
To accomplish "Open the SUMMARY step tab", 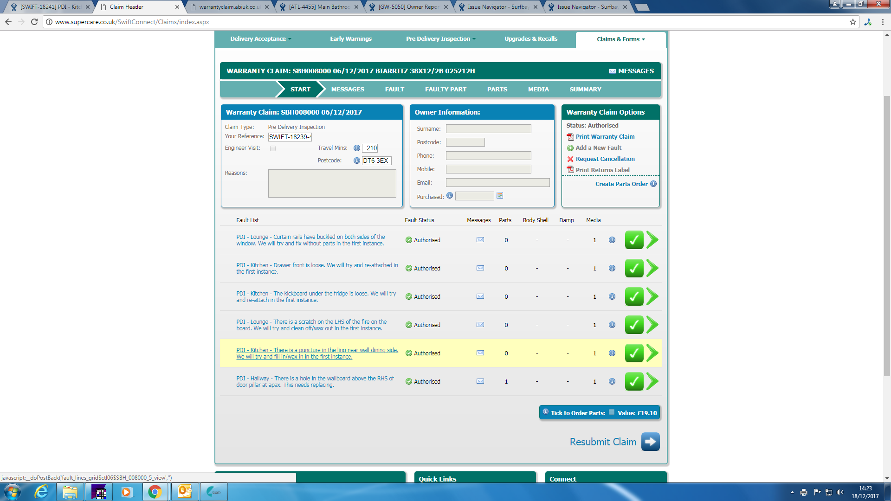I will 585,90.
